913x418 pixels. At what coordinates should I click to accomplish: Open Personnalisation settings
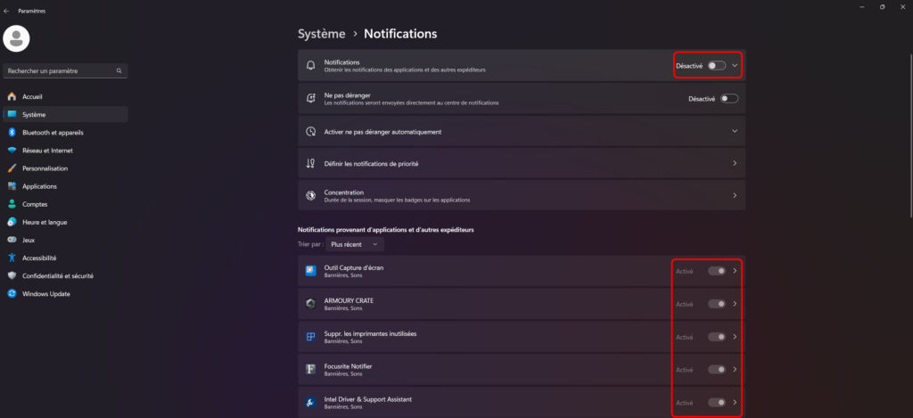pyautogui.click(x=65, y=168)
